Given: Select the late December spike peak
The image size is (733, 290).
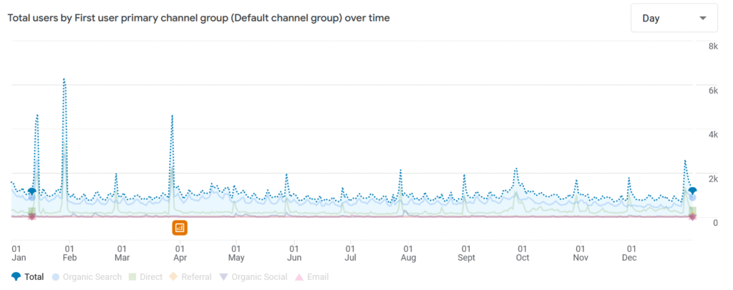Looking at the screenshot, I should pos(685,161).
